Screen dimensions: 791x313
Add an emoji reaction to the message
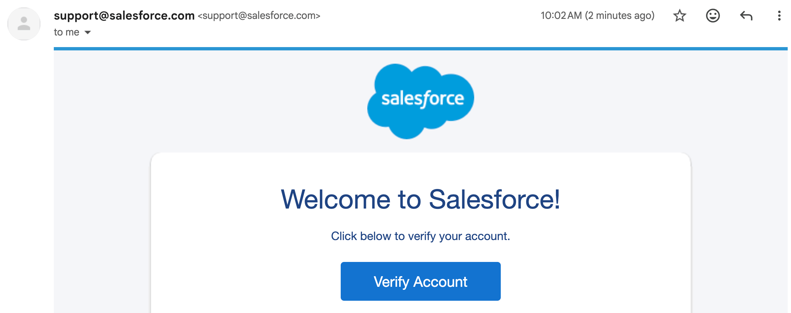713,16
